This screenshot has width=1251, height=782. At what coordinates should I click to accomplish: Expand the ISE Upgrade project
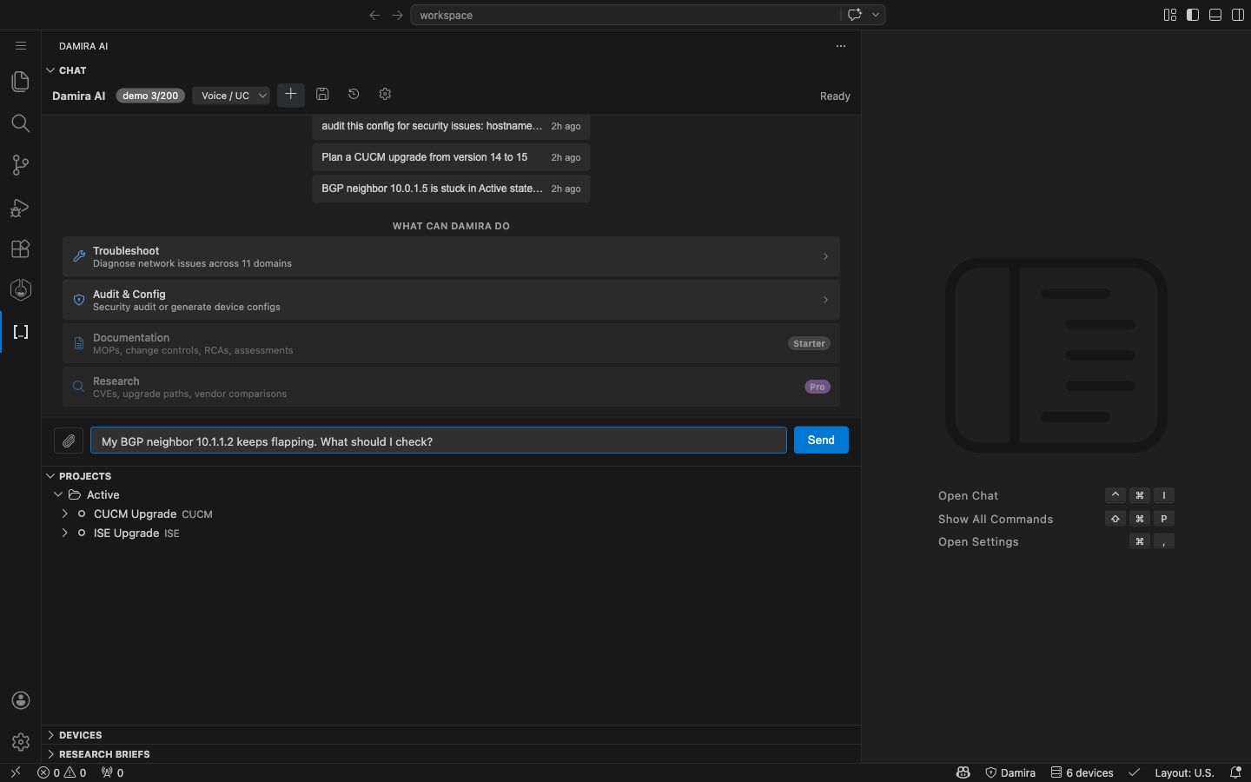(x=65, y=533)
